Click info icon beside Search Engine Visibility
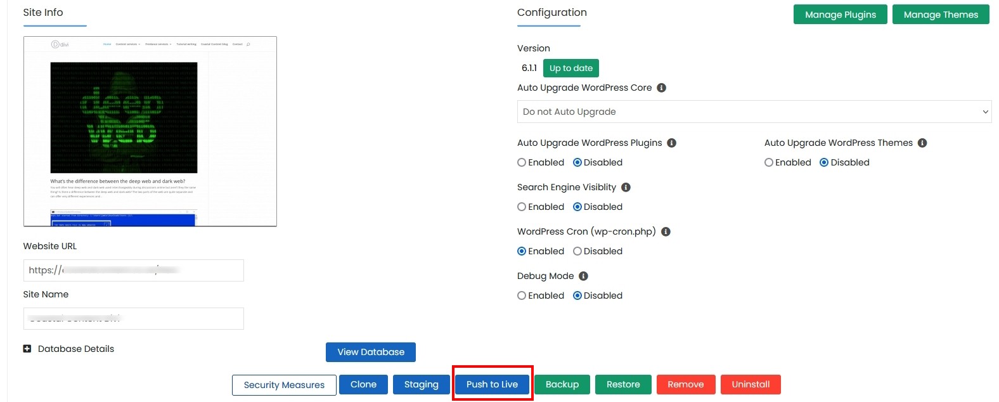 [626, 187]
